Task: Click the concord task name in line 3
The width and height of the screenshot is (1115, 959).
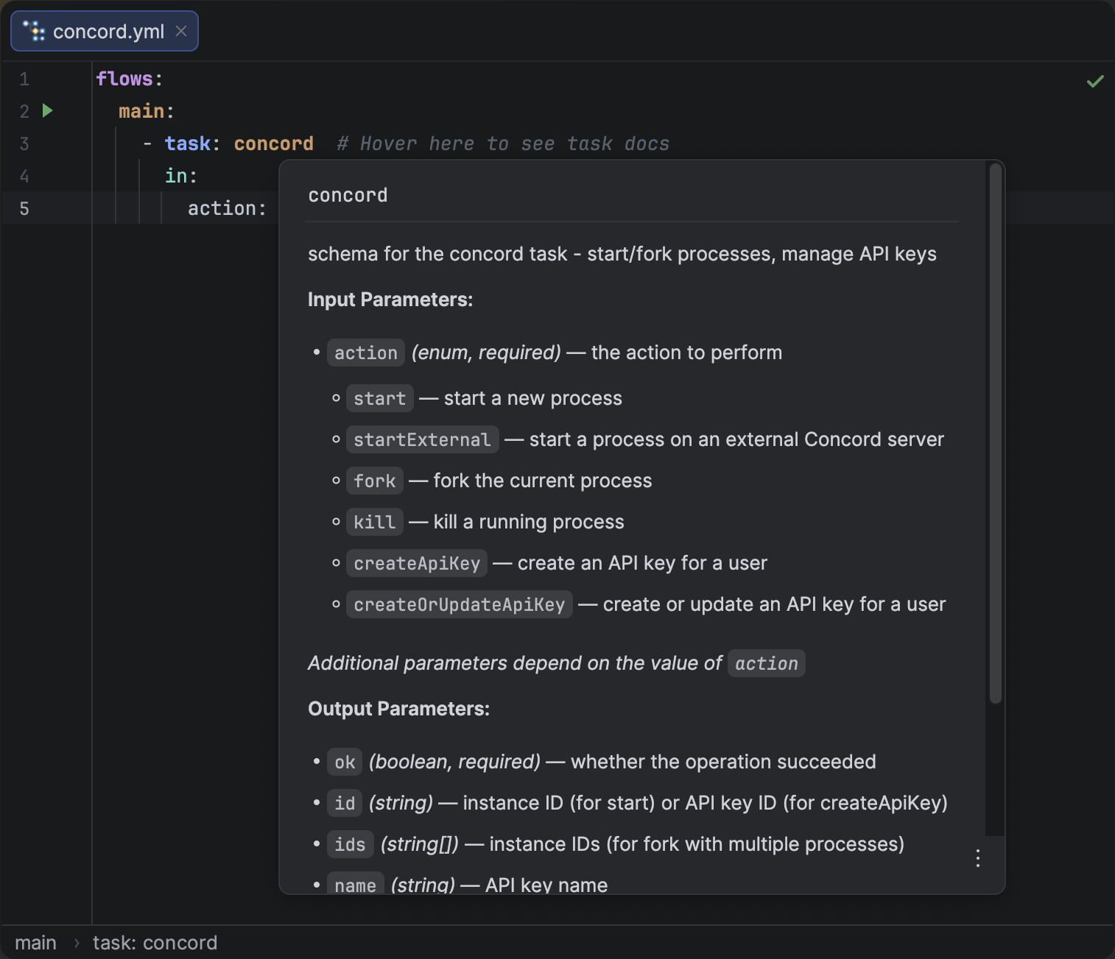Action: [273, 144]
